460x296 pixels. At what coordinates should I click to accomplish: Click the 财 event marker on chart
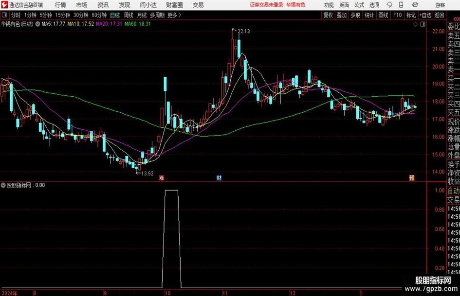click(219, 177)
